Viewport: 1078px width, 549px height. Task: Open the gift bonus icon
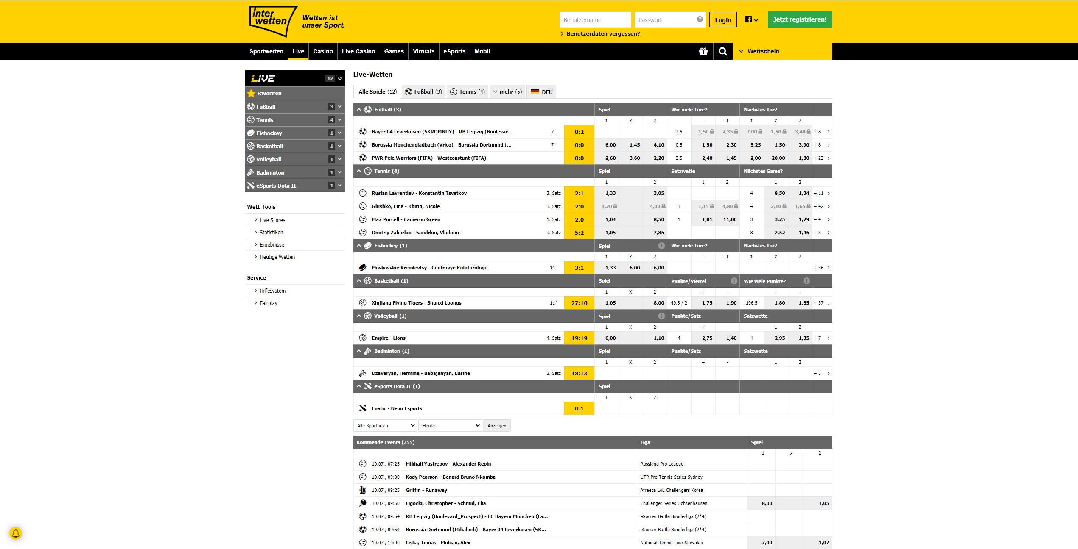(x=703, y=51)
